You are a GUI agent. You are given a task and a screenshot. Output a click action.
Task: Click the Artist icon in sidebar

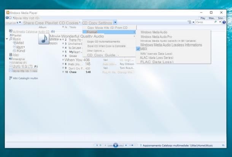point(14,43)
